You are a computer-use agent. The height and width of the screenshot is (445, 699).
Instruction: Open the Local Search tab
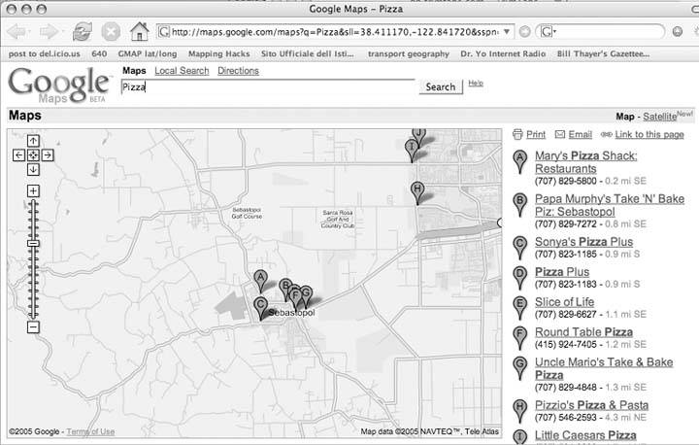coord(182,71)
